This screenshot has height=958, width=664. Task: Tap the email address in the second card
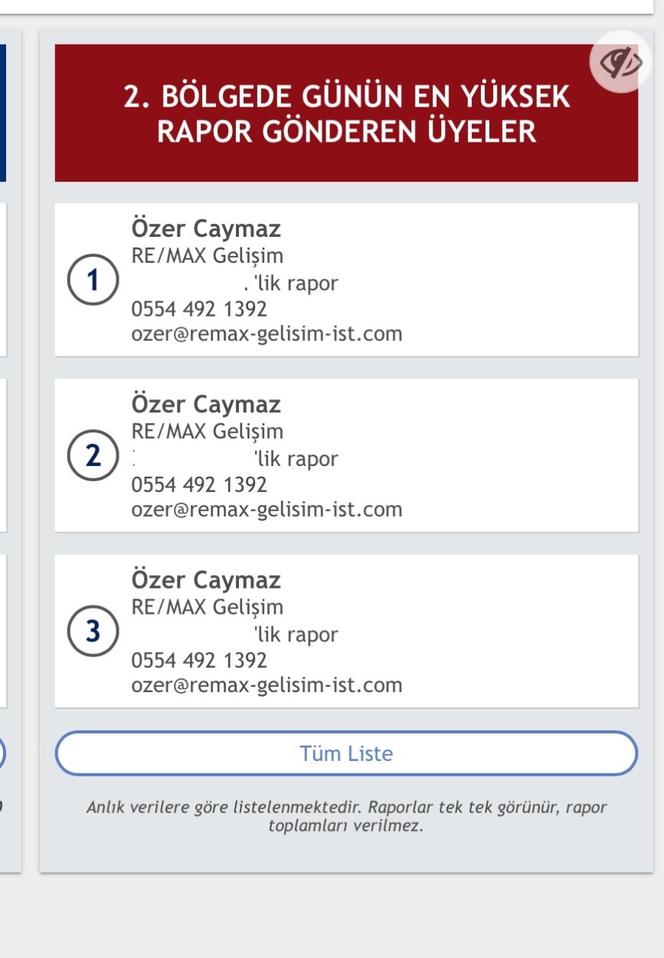coord(267,510)
